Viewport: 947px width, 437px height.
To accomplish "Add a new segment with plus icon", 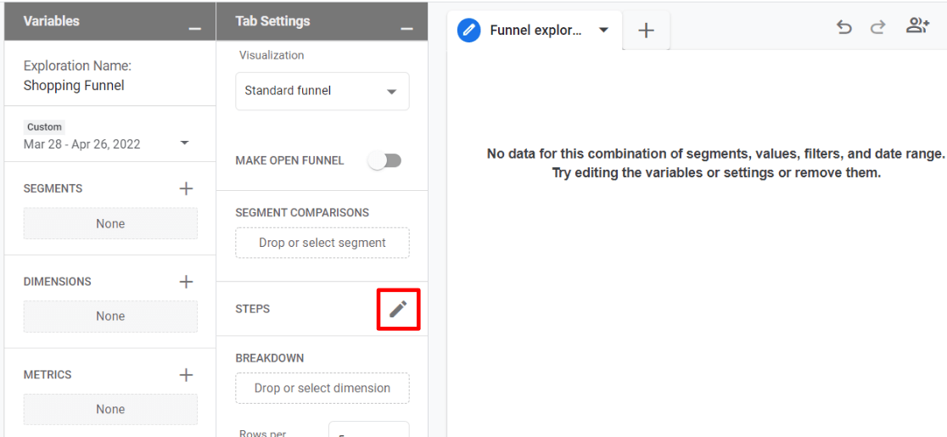I will click(187, 188).
